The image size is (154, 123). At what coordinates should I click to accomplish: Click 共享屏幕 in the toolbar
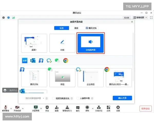[x=36, y=108]
